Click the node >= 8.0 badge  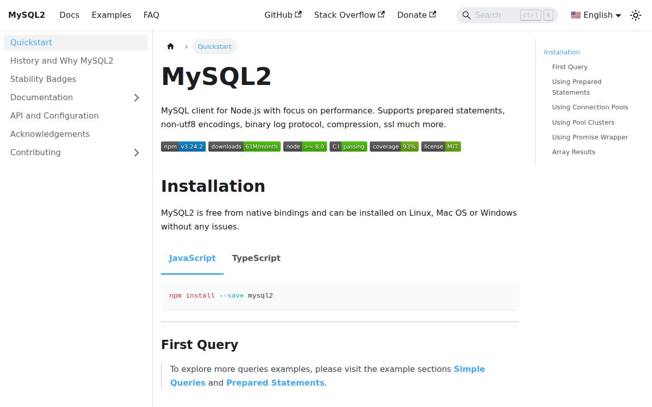(305, 147)
